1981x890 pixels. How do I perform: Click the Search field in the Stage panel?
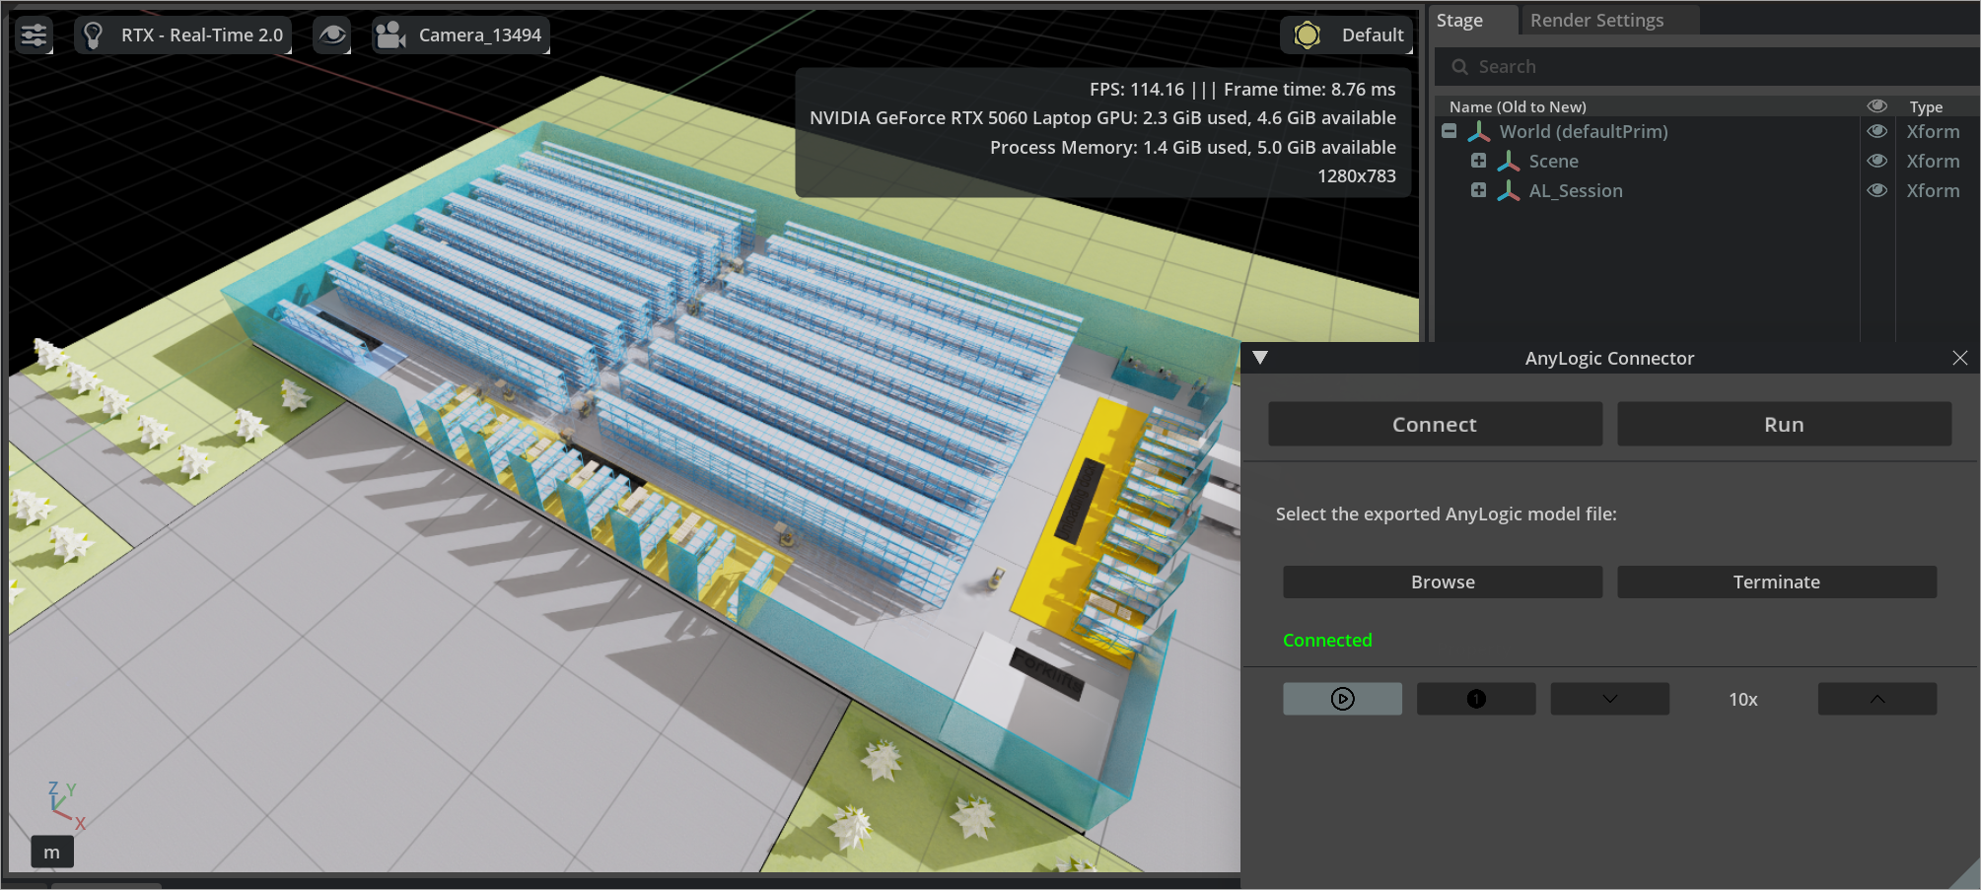tap(1578, 66)
